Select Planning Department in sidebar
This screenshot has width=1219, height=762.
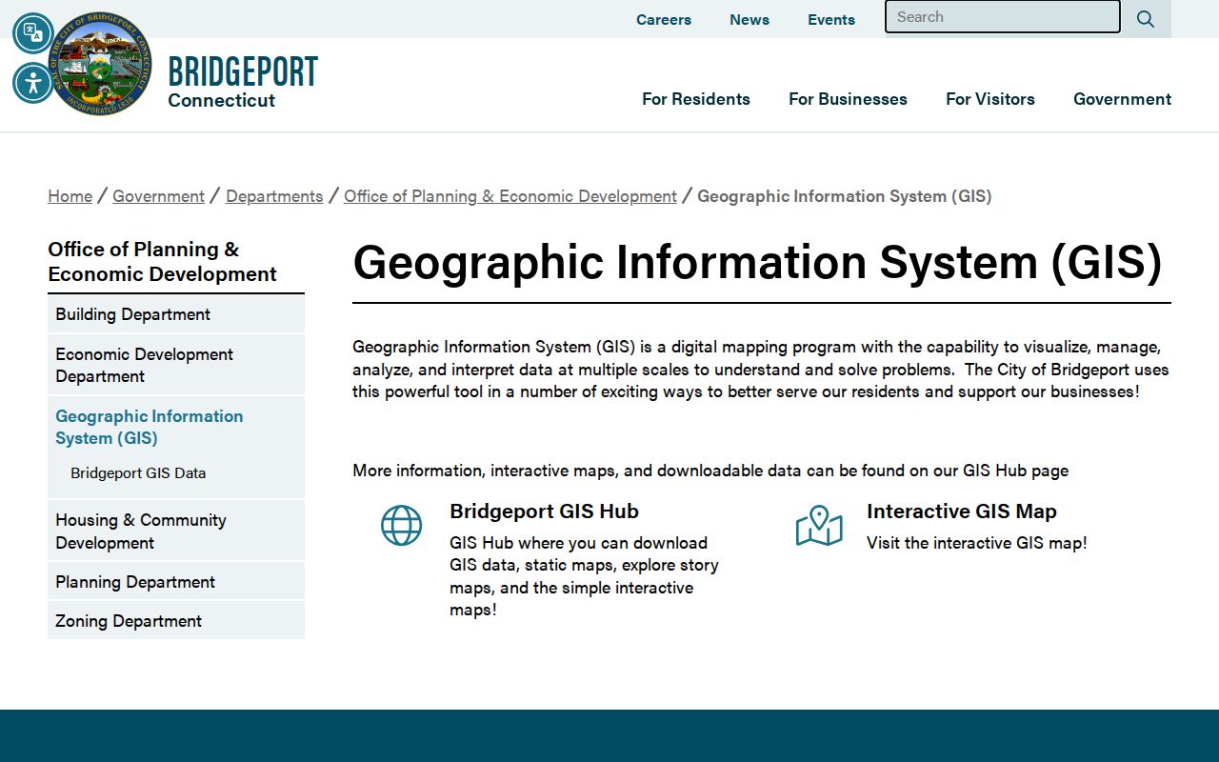pos(176,582)
